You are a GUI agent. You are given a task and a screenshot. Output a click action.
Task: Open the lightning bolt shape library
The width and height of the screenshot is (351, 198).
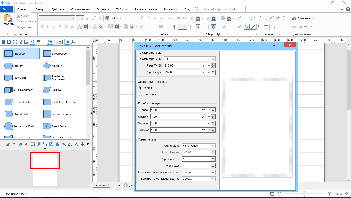[x=26, y=144]
